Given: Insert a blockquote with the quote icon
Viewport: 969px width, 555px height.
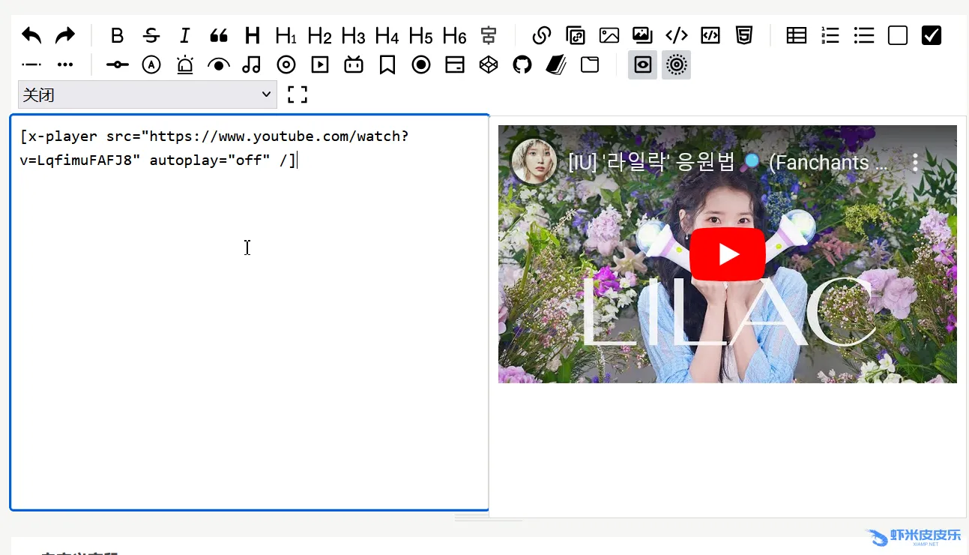Looking at the screenshot, I should 218,35.
